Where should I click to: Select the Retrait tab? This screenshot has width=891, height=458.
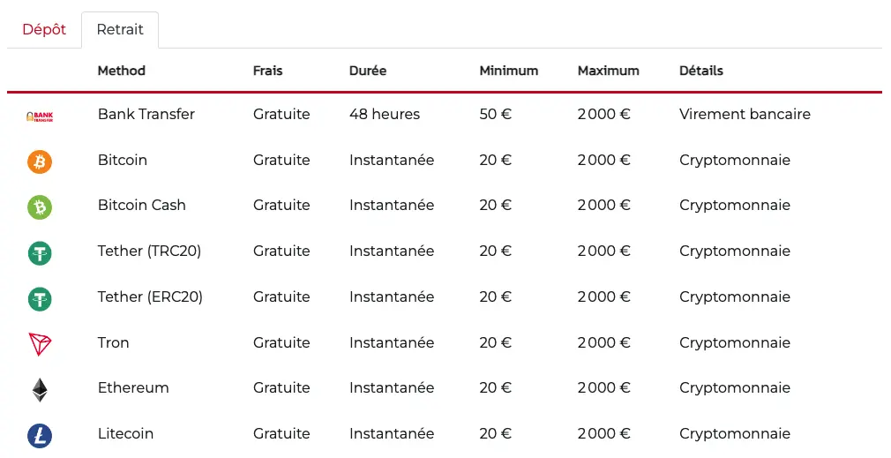coord(120,29)
